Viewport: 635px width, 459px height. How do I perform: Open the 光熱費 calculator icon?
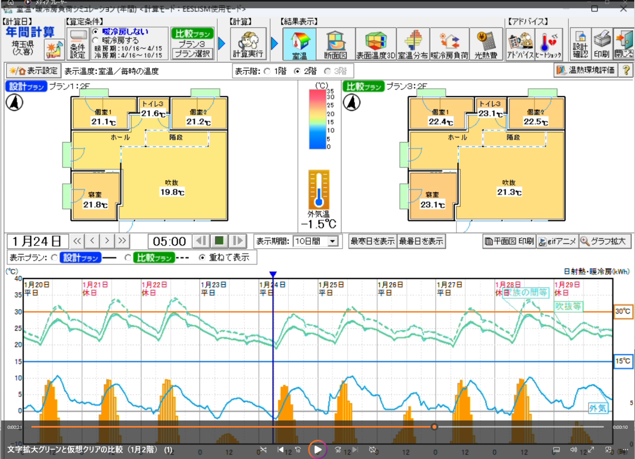pos(486,44)
